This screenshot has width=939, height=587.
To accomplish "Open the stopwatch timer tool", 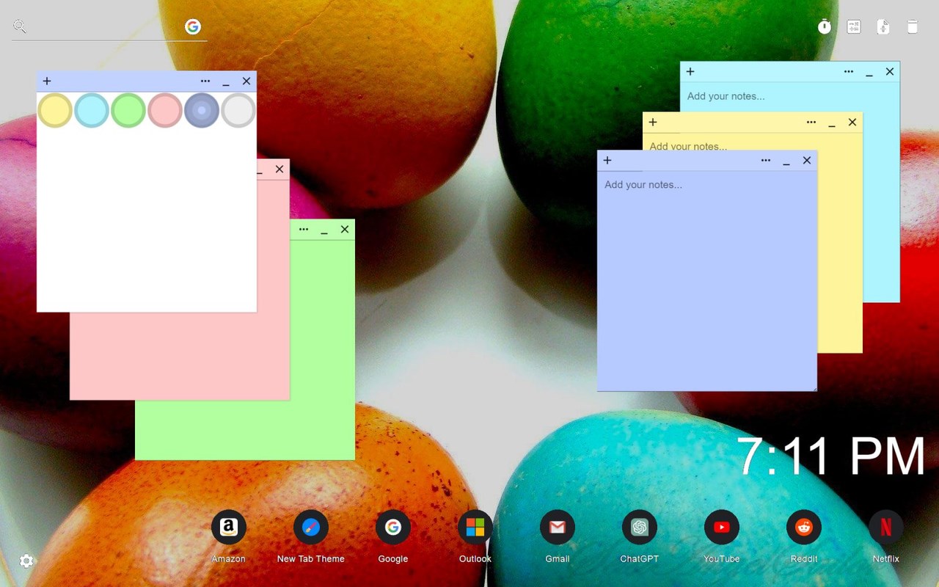I will 825,27.
